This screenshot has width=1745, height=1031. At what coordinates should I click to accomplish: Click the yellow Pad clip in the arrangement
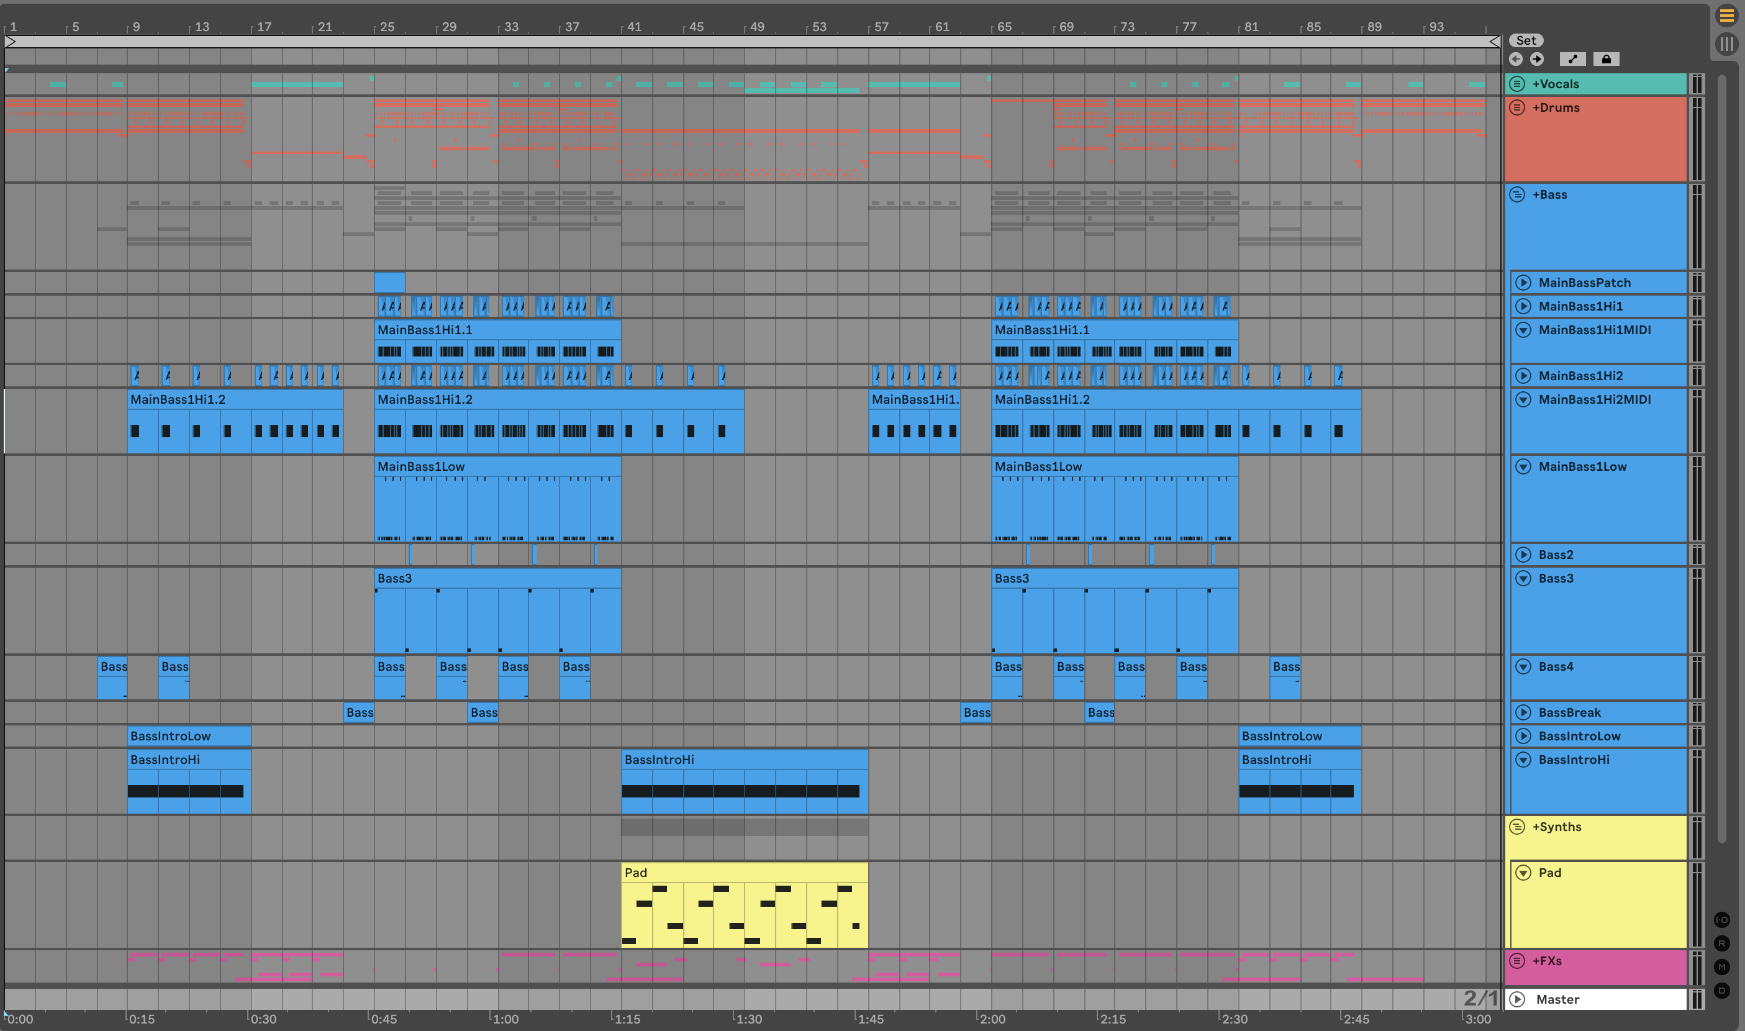point(743,873)
